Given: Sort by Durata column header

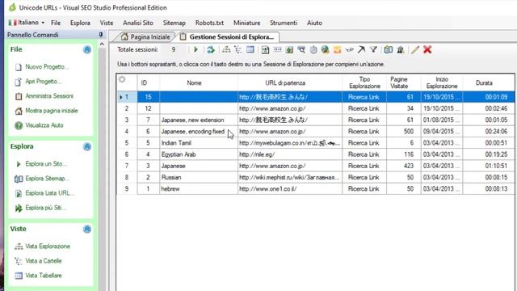Looking at the screenshot, I should point(489,82).
